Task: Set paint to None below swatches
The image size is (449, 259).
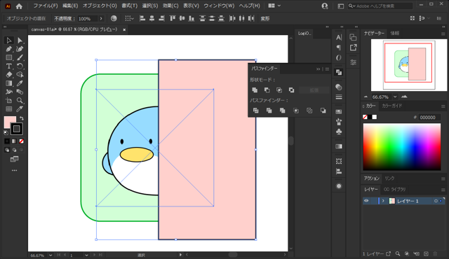Action: (x=22, y=141)
